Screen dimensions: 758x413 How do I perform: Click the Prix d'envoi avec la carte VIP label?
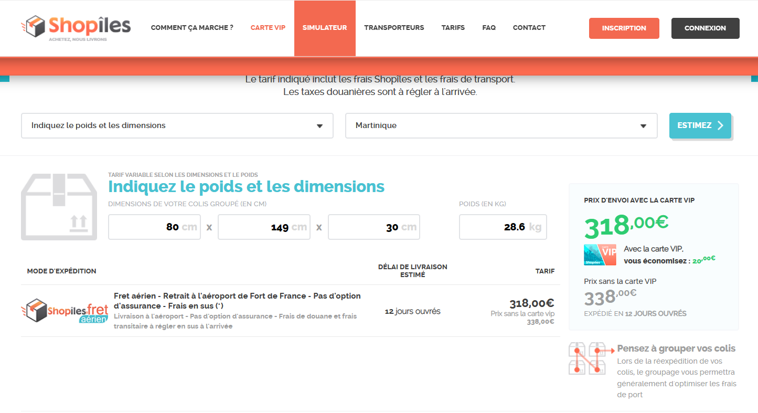639,200
